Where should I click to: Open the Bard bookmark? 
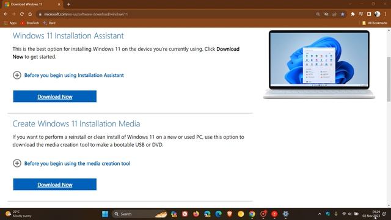[x=49, y=23]
